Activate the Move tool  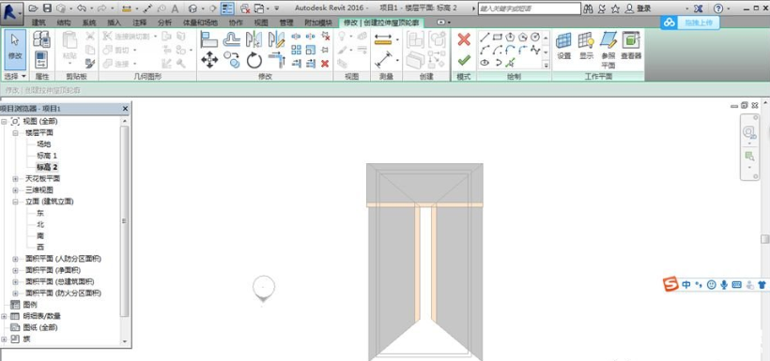point(209,60)
